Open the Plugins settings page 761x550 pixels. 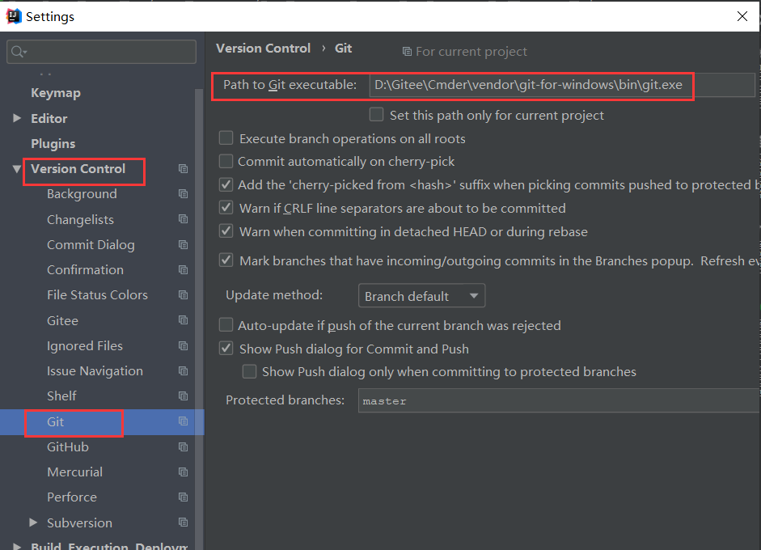click(x=53, y=144)
